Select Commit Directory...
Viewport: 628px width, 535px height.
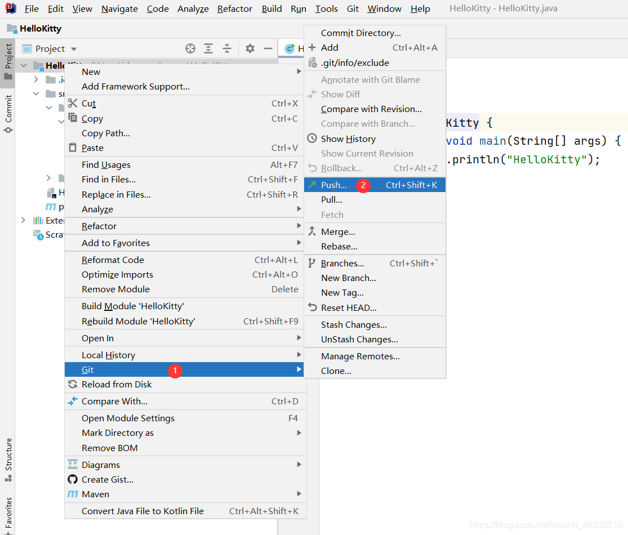tap(375, 33)
